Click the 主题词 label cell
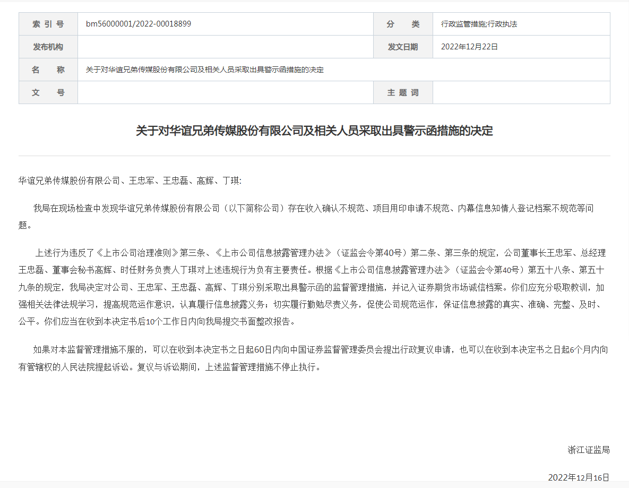This screenshot has width=629, height=488. (x=403, y=93)
